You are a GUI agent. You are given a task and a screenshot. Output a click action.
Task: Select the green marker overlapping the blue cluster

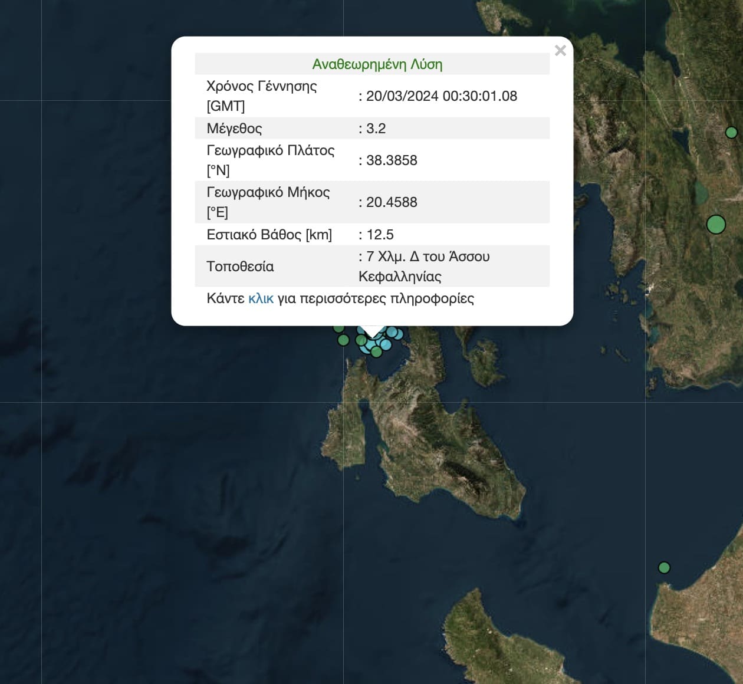361,340
